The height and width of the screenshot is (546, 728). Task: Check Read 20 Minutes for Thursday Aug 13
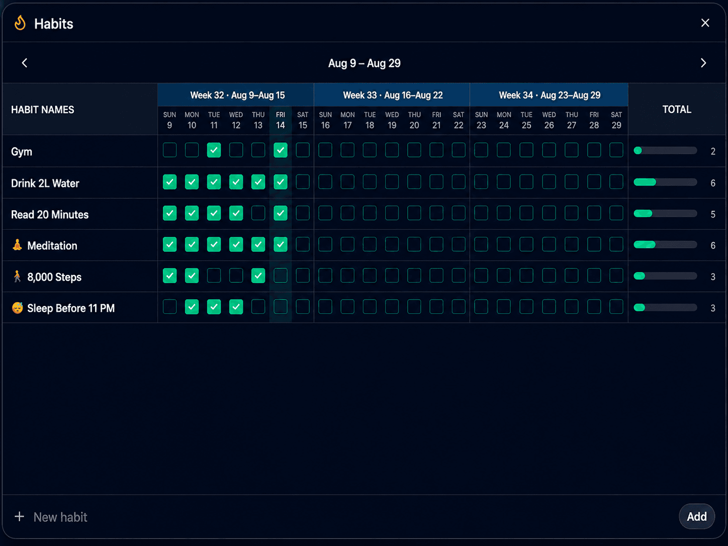click(x=258, y=213)
